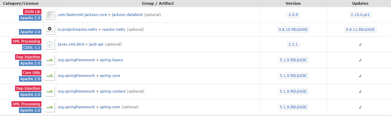Screen dimensions: 391x116
Task: Open the javax.xml.bind group link
Action: pos(71,44)
